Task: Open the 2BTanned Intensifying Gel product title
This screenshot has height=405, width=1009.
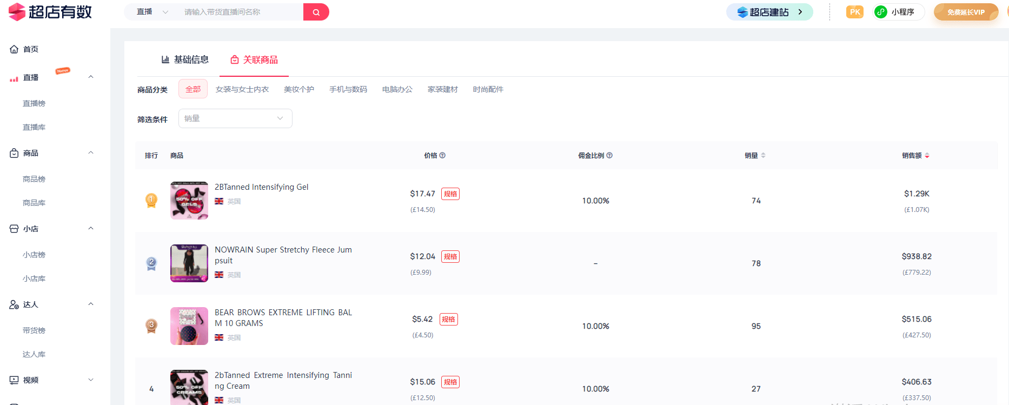Action: point(262,187)
